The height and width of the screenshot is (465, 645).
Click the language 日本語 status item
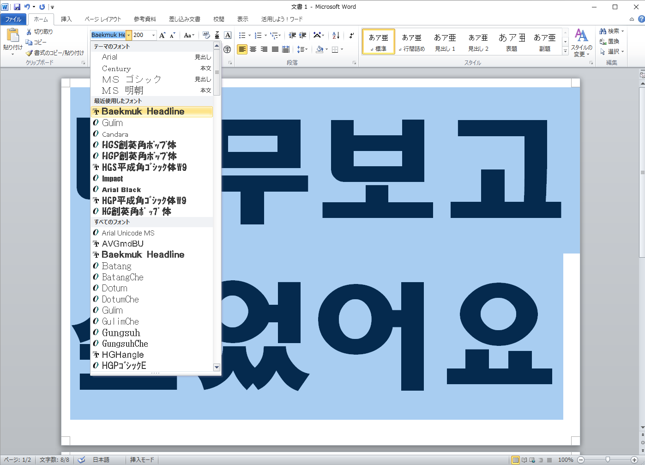pyautogui.click(x=101, y=459)
